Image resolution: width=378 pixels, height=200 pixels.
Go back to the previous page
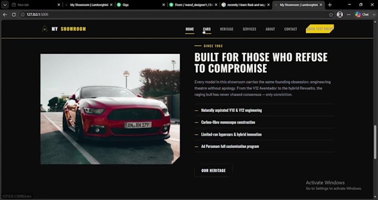click(5, 14)
